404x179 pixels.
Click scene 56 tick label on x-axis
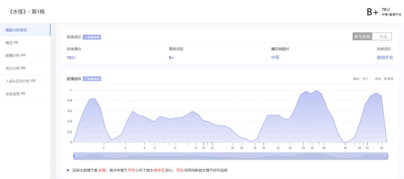(x=381, y=148)
